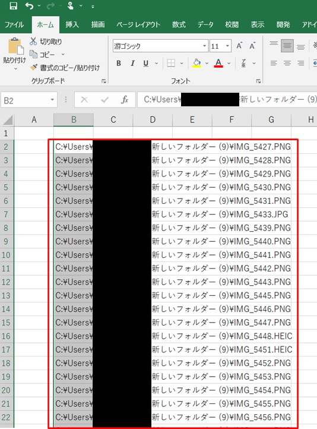Screen dimensions: 317x429
Task: Toggle Bold formatting
Action: 118,63
